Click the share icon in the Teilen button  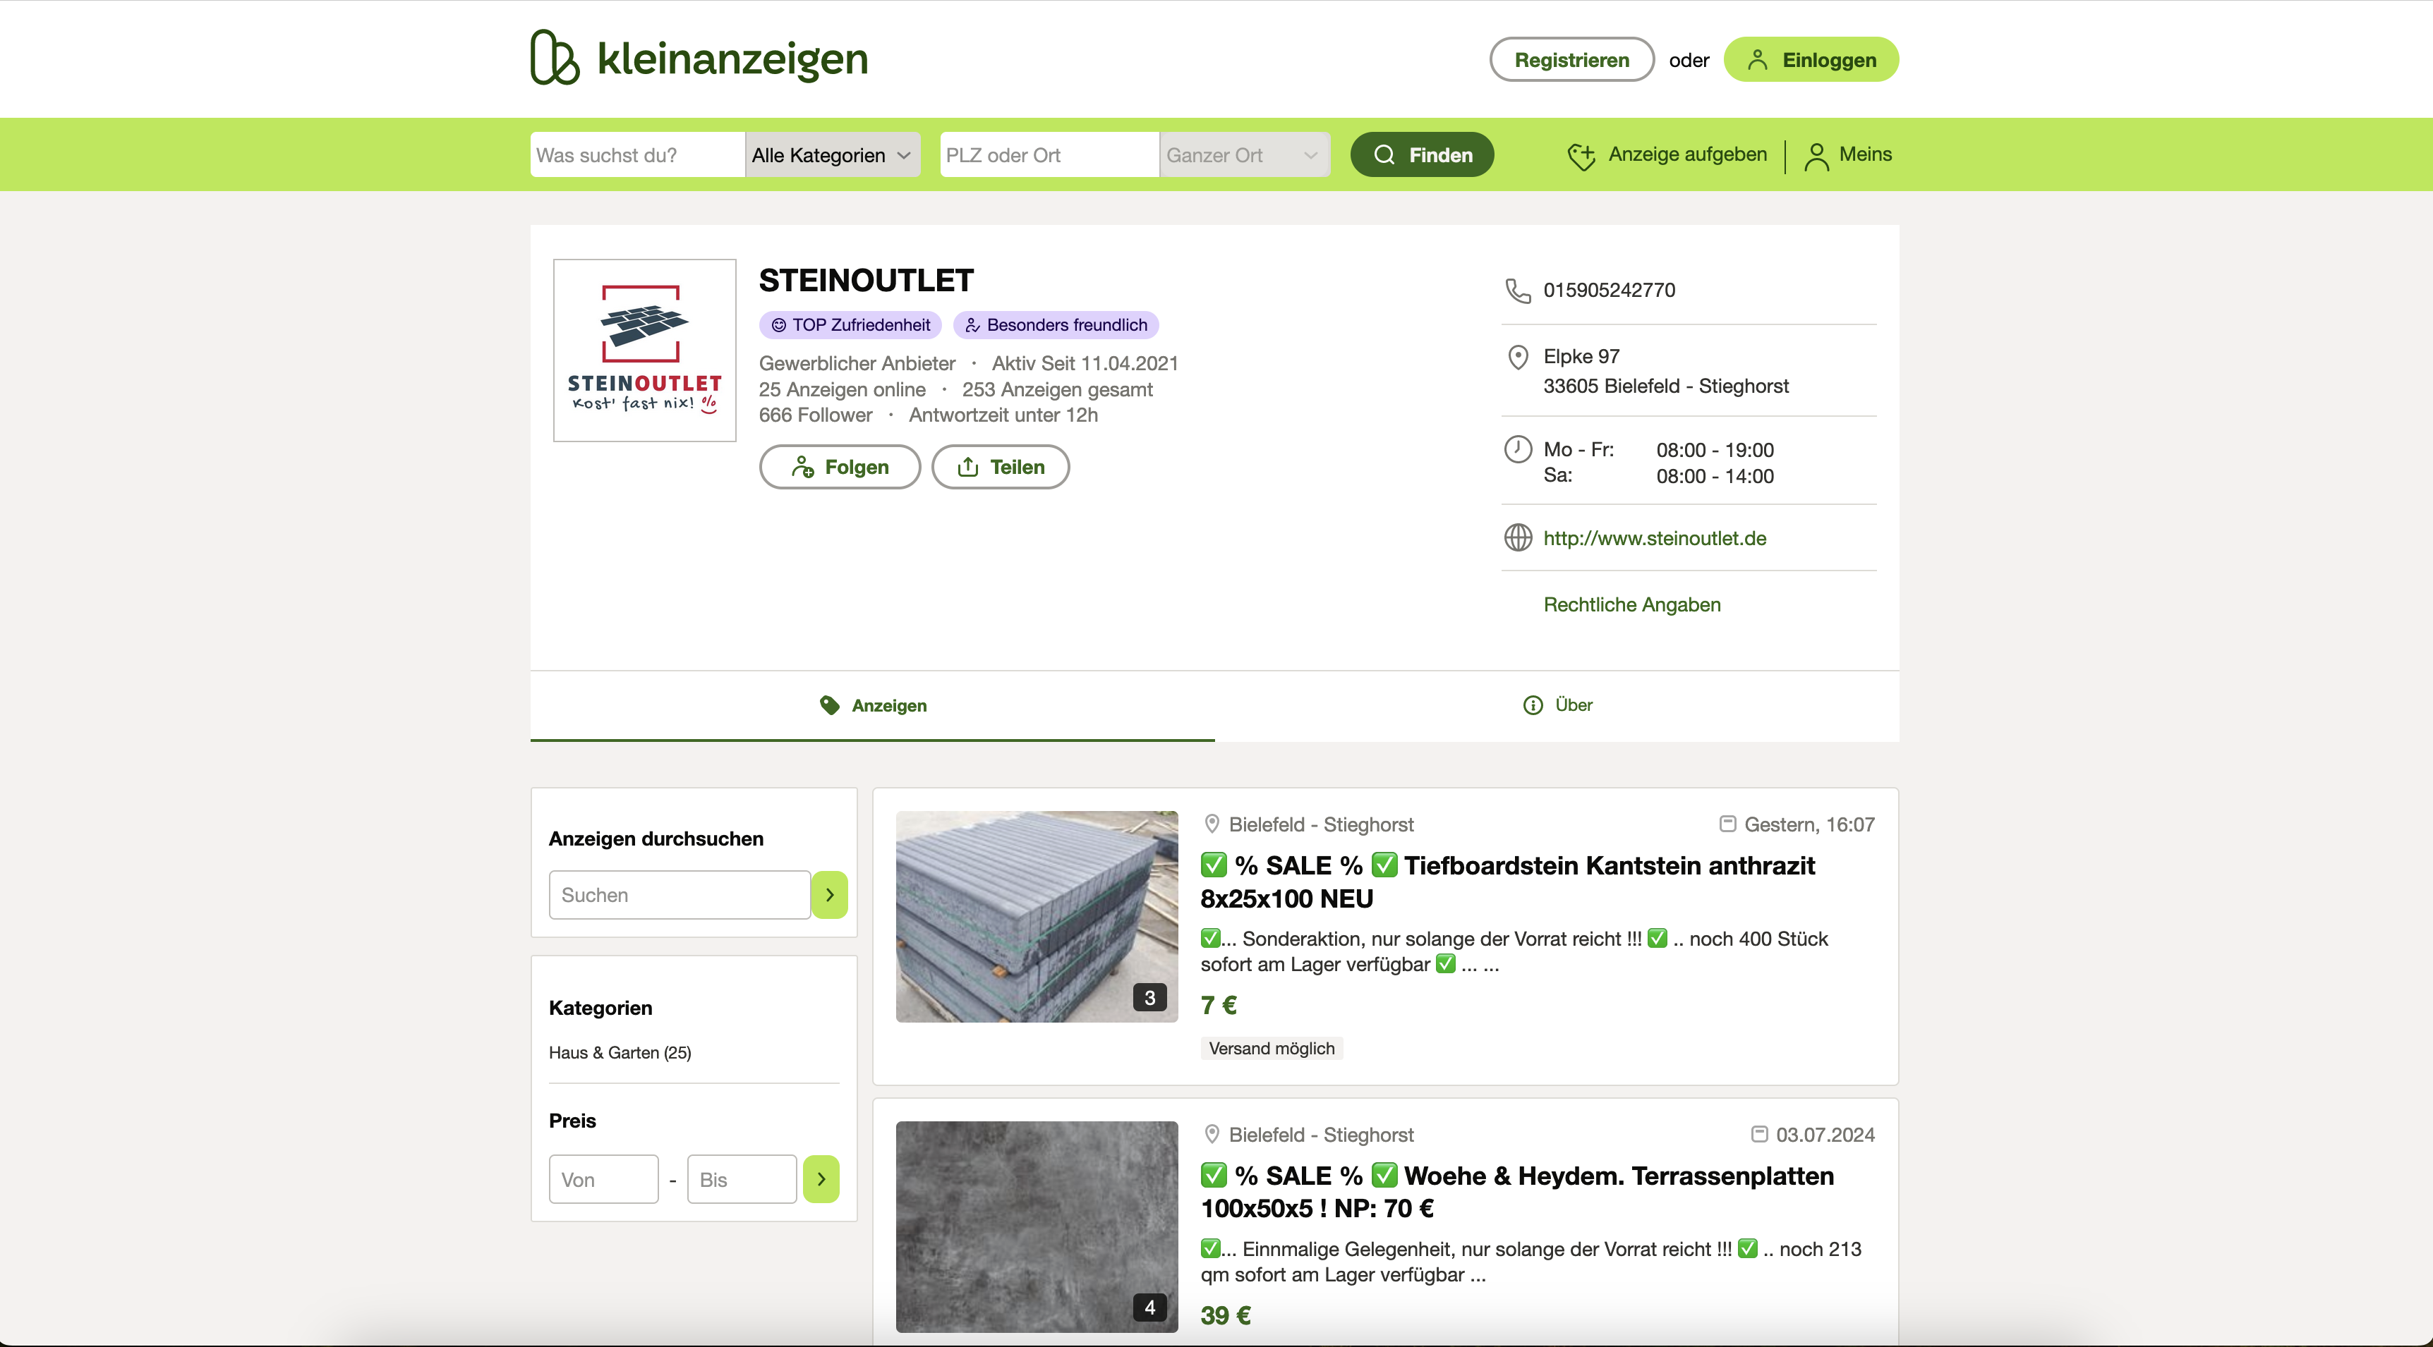[x=967, y=466]
